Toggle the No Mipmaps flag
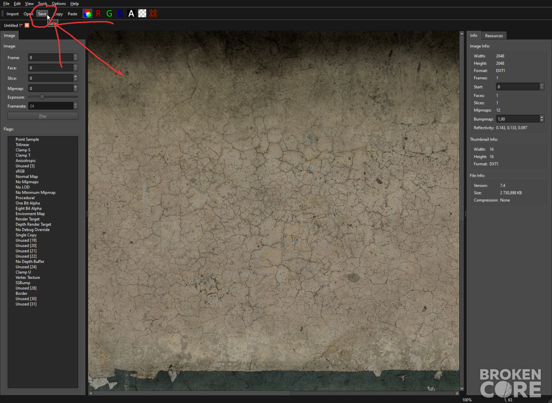The height and width of the screenshot is (403, 552). coord(27,182)
